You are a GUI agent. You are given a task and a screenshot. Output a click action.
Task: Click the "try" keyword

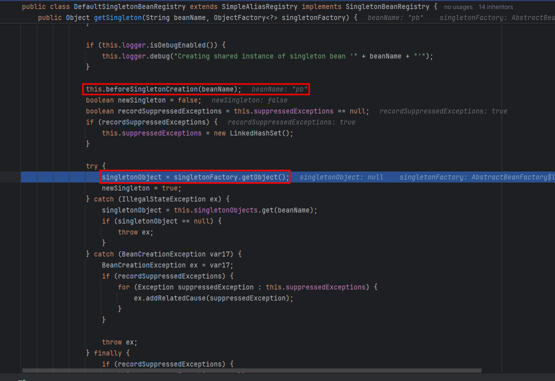(92, 166)
